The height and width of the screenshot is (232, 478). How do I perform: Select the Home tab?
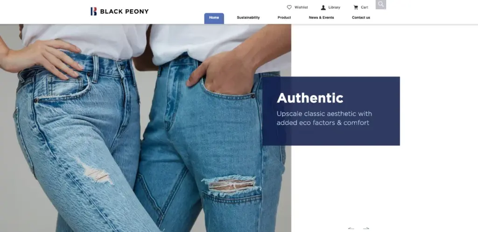click(x=214, y=18)
